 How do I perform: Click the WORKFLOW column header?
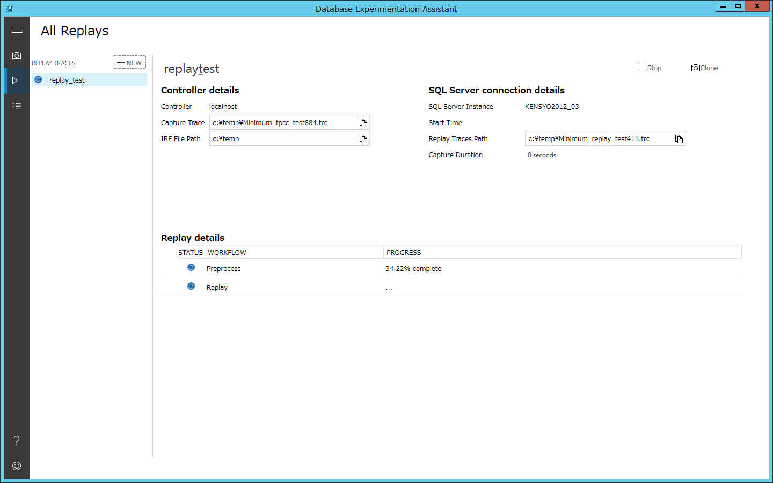[294, 252]
